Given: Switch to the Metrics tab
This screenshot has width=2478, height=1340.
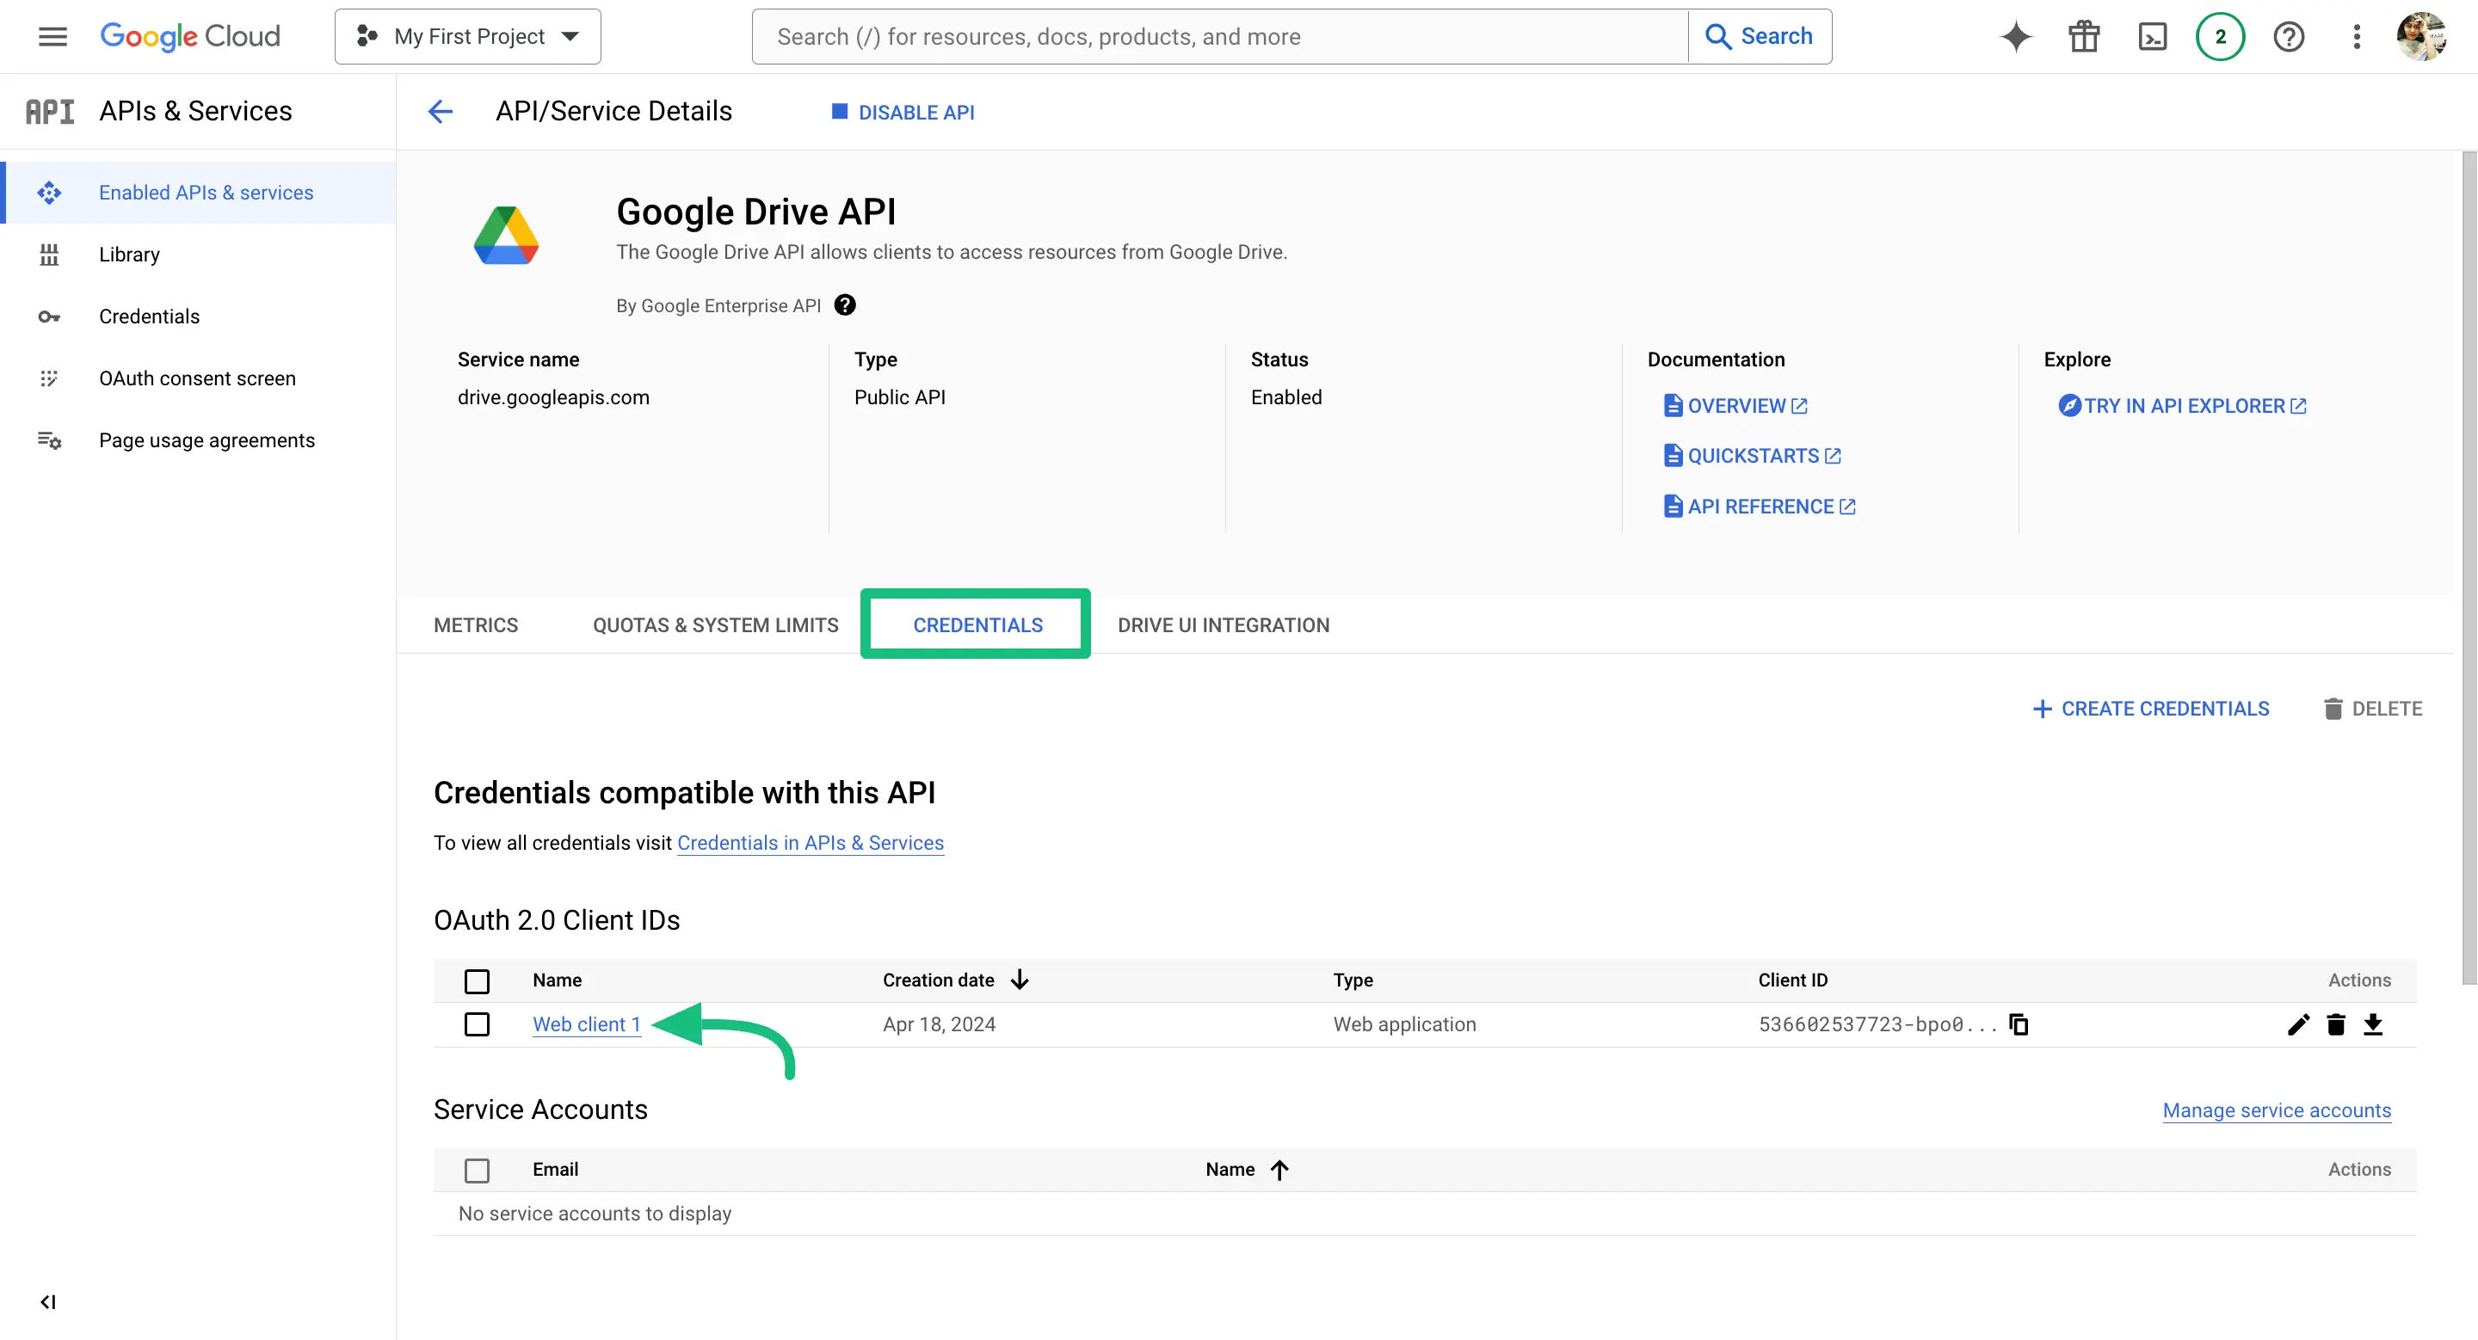Looking at the screenshot, I should pos(475,624).
